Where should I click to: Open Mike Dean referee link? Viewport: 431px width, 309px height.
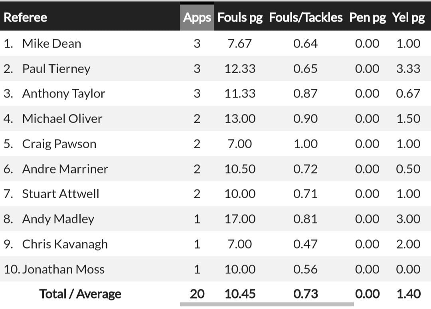click(51, 44)
